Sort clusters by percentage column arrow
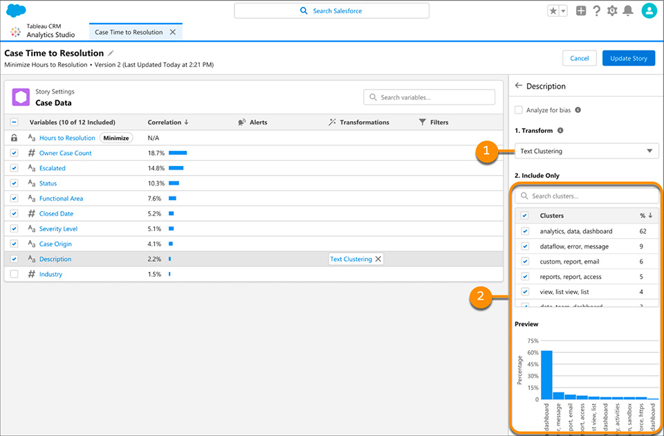Image resolution: width=664 pixels, height=436 pixels. point(650,216)
